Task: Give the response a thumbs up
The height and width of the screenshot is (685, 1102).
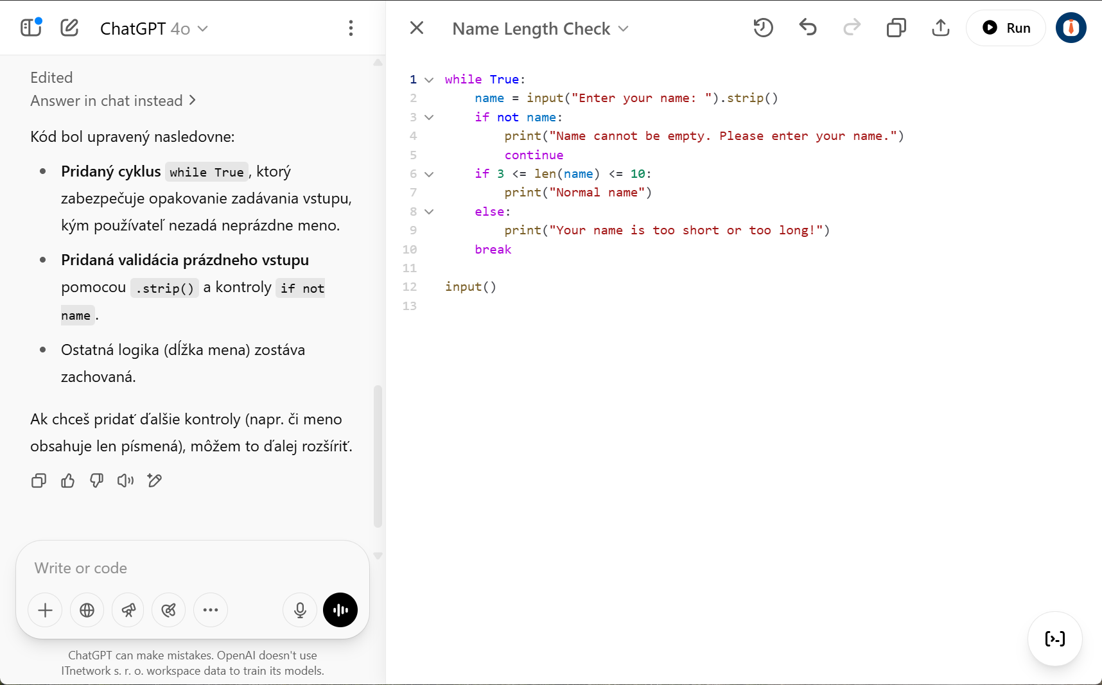Action: [x=67, y=480]
